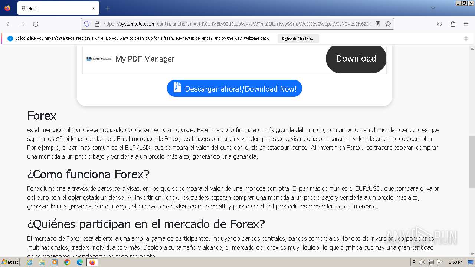Click the vertical scrollbar thumb
475x267 pixels.
472,162
